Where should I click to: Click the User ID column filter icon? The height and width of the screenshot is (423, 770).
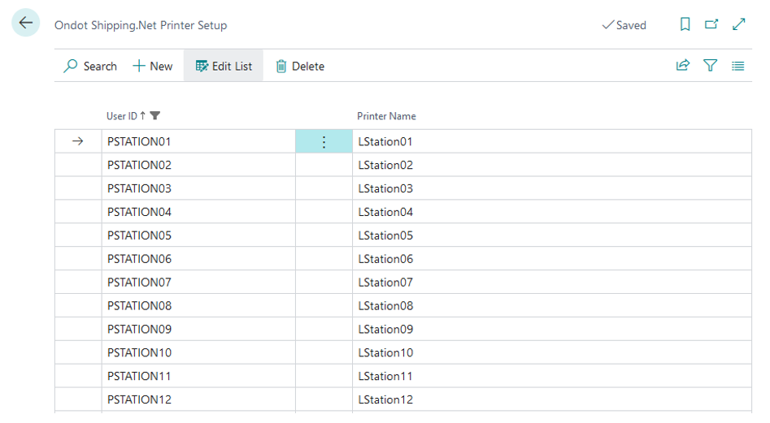coord(155,116)
